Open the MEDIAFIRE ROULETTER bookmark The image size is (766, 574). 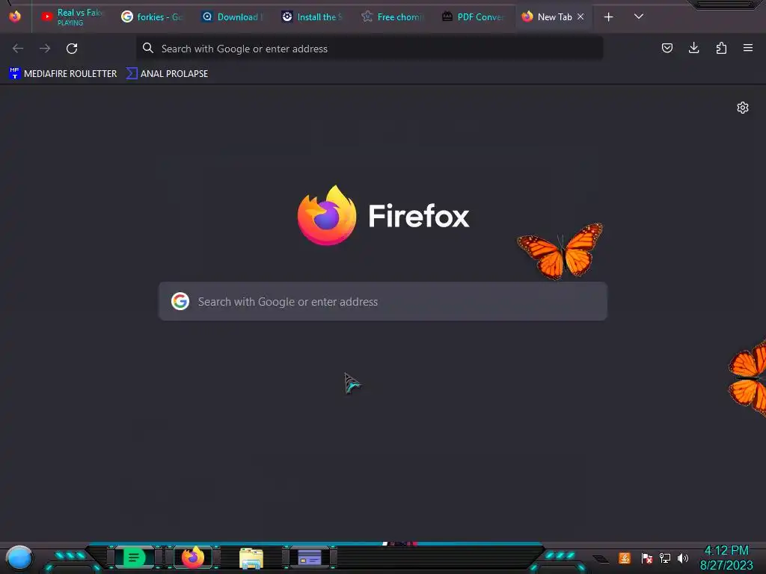click(64, 74)
